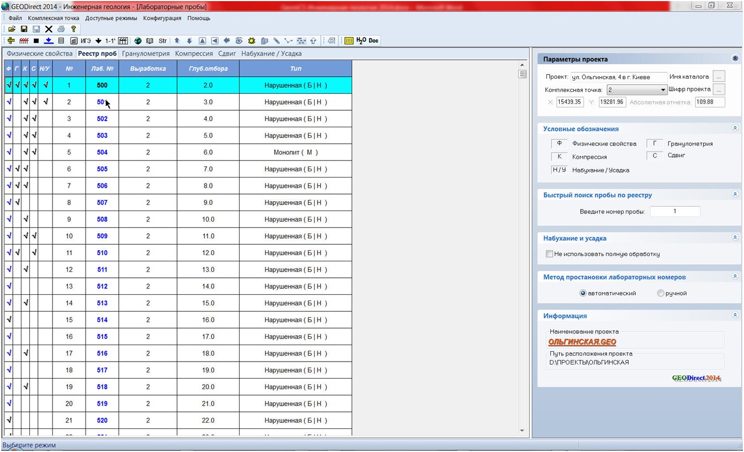
Task: Click the table's vertical scrollbar down arrow
Action: 522,431
